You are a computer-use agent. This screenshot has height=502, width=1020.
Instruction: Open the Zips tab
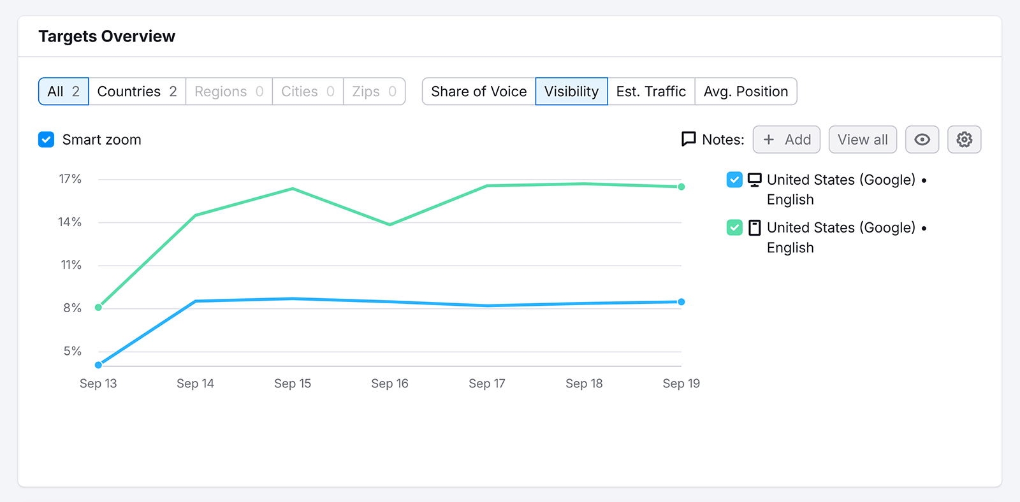pyautogui.click(x=374, y=91)
